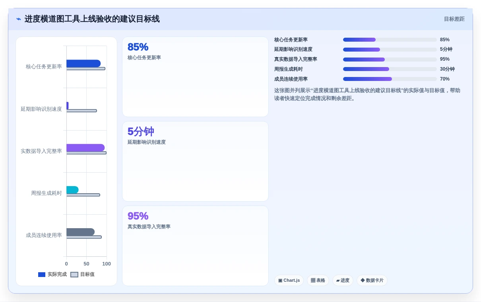The width and height of the screenshot is (481, 302).
Task: Click the 表格 tag chip
Action: (318, 281)
